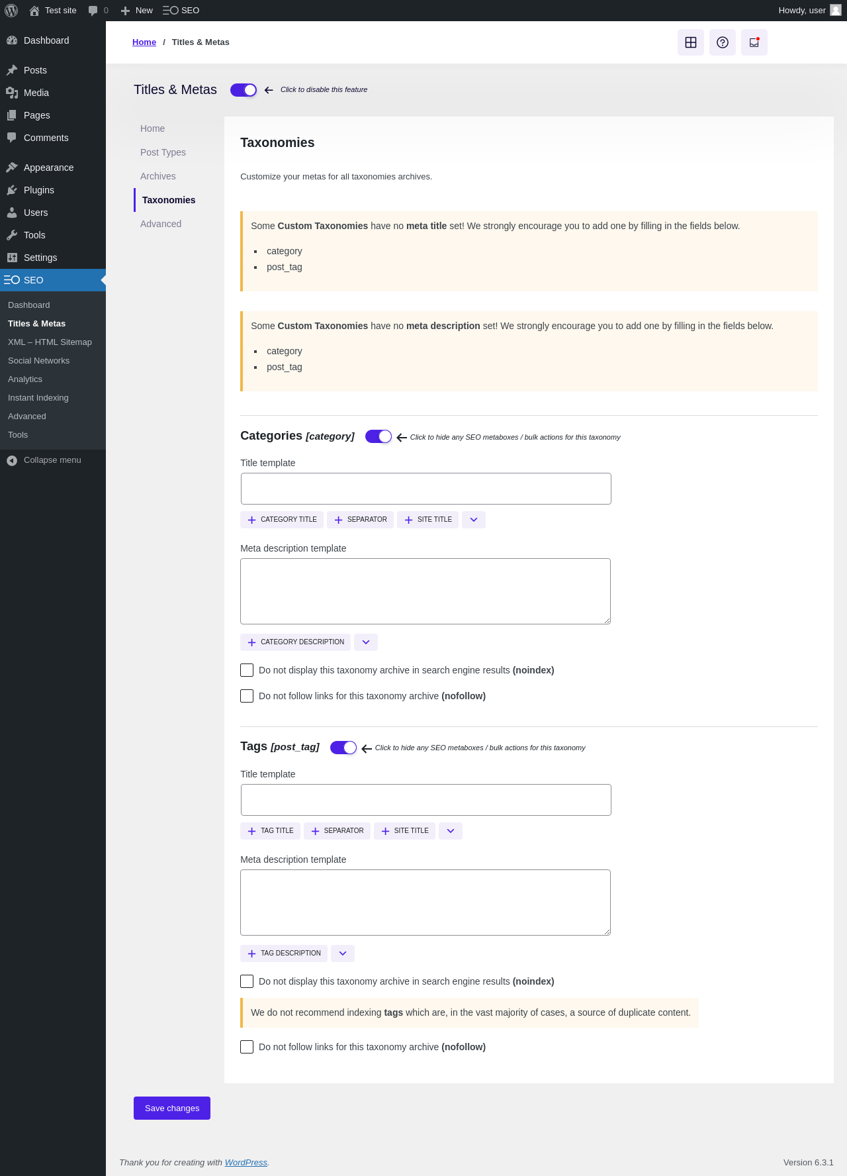Click the user avatar next to Howdy
This screenshot has width=847, height=1176.
tap(836, 11)
